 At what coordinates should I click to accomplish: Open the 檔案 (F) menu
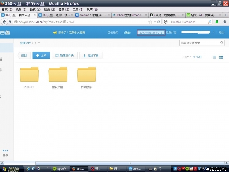tap(7, 10)
